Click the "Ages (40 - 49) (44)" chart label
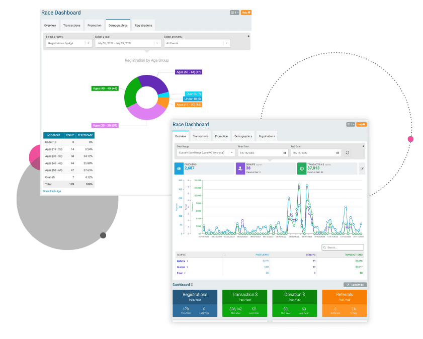The height and width of the screenshot is (339, 423). [x=105, y=89]
